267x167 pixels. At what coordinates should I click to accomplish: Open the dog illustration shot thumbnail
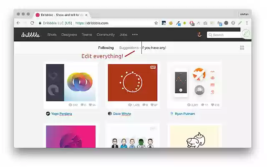[195, 137]
